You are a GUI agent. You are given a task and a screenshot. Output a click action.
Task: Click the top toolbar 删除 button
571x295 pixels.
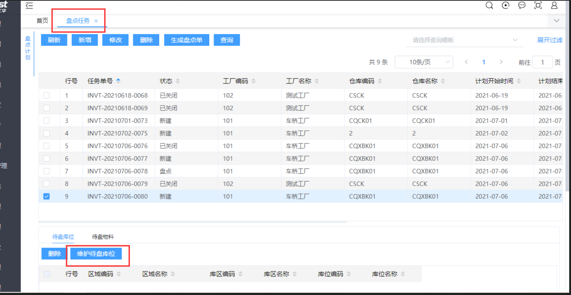click(146, 40)
